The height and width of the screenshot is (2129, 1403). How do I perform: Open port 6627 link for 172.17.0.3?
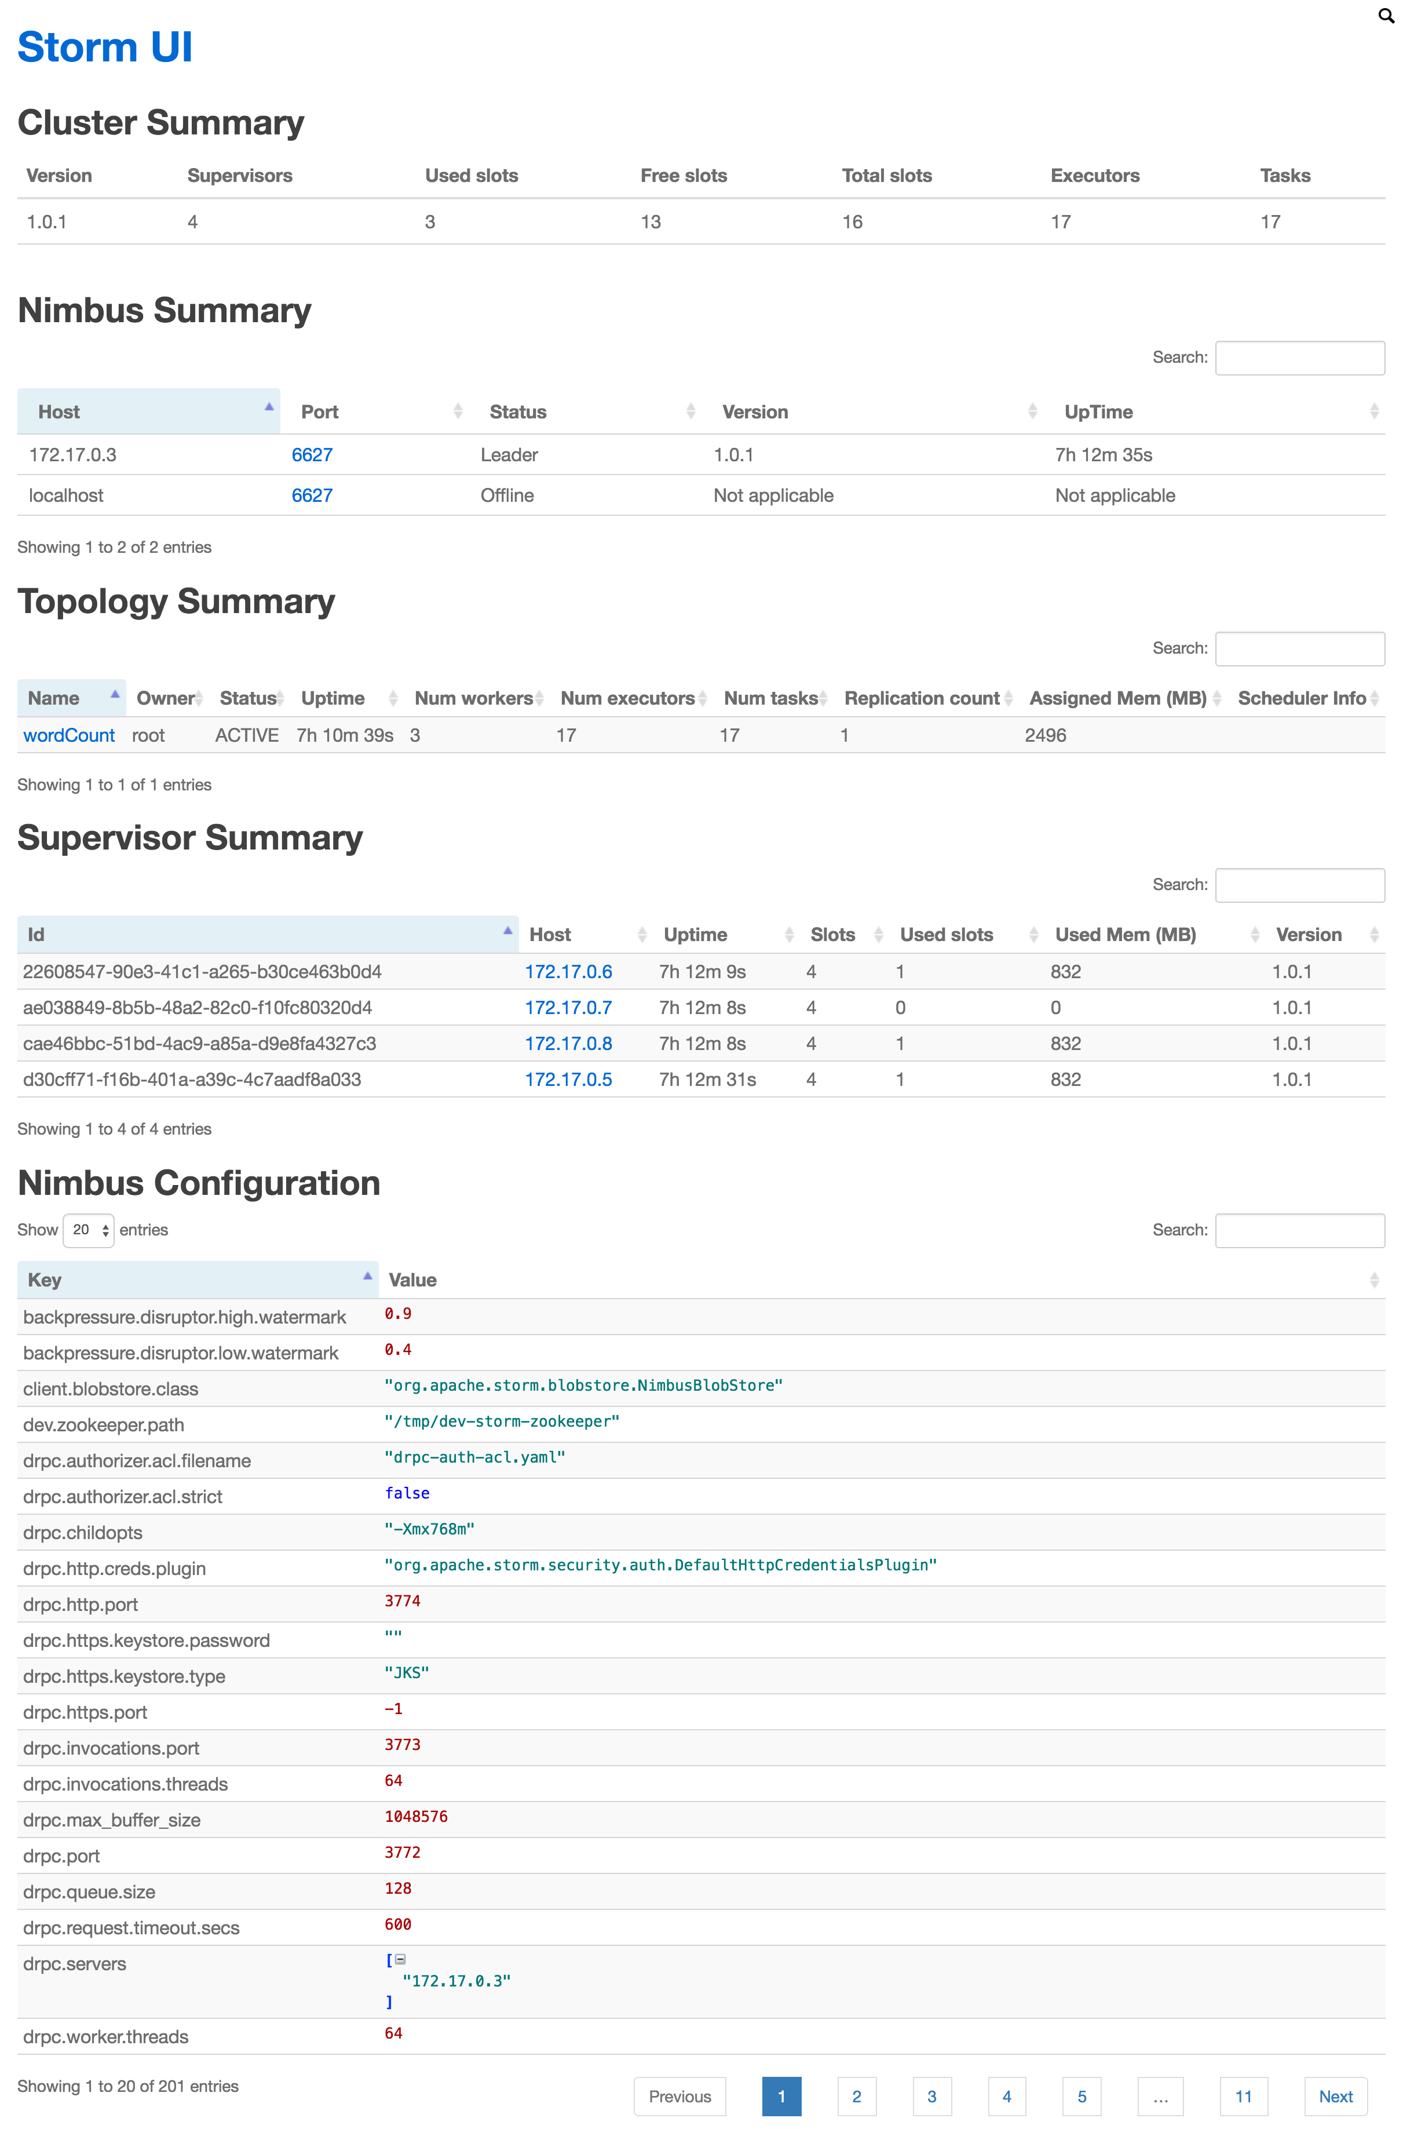click(x=312, y=455)
